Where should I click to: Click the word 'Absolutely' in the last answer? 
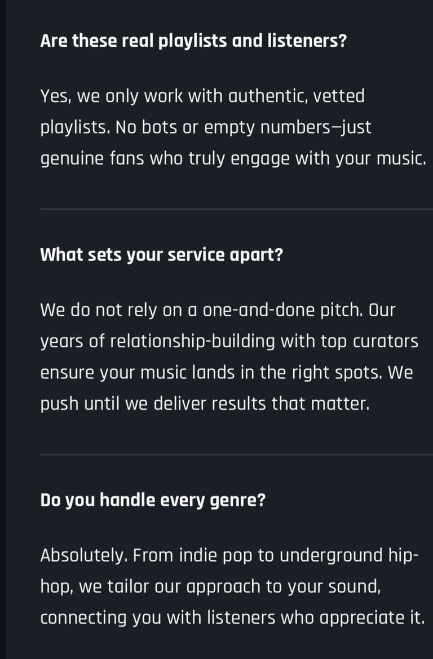tap(83, 556)
